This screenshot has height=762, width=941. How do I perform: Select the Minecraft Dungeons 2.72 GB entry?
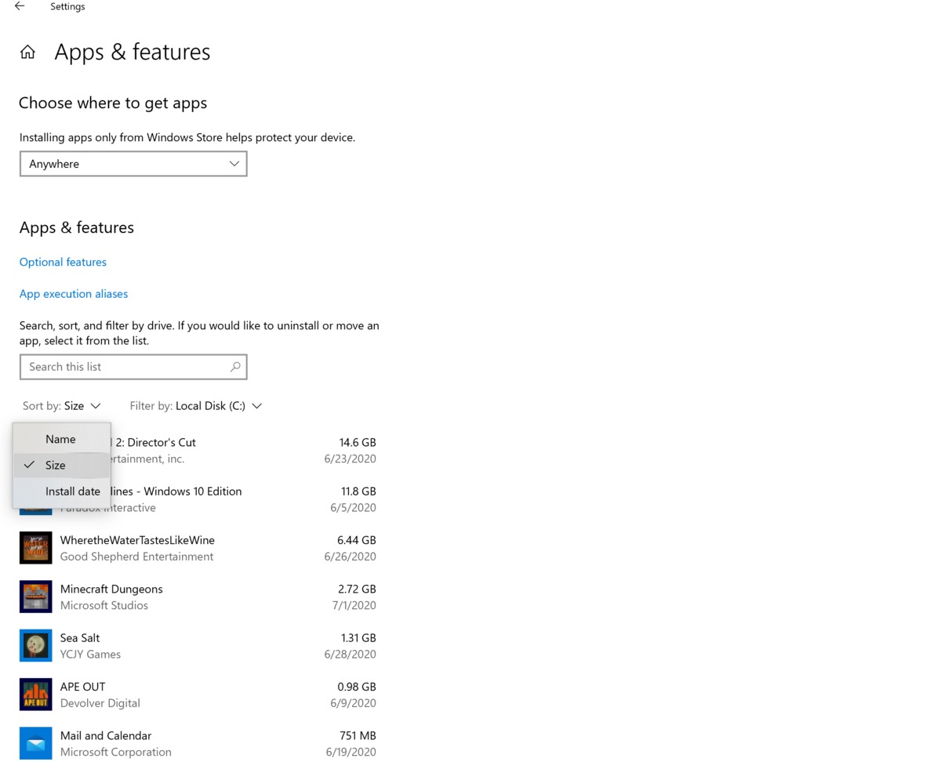tap(198, 597)
